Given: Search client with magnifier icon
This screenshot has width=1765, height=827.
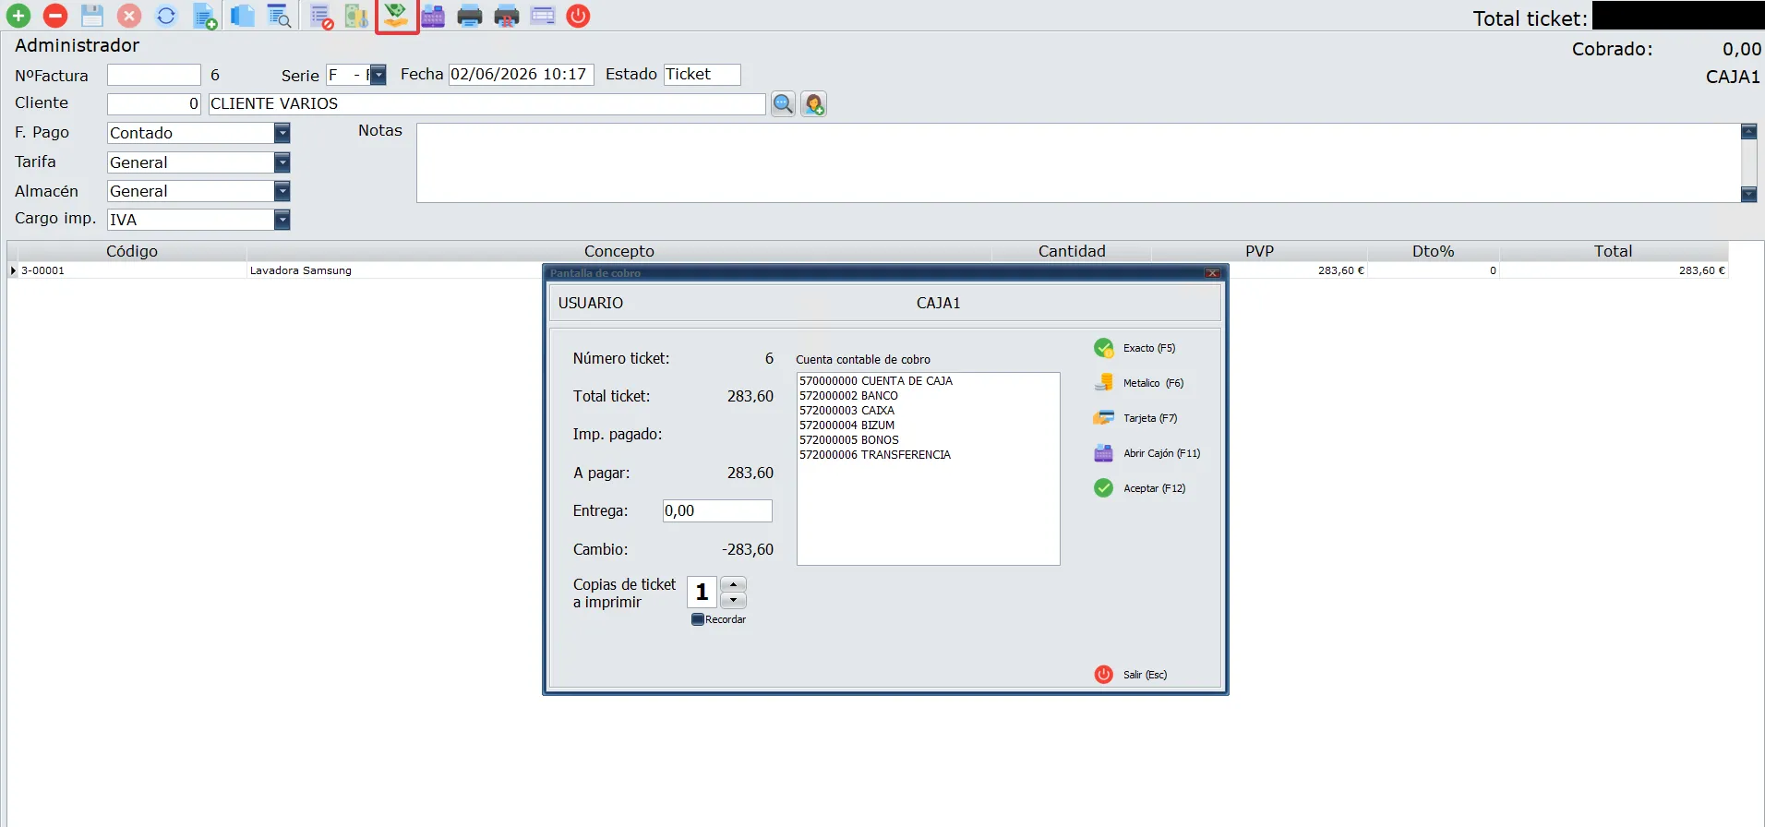Looking at the screenshot, I should point(783,104).
